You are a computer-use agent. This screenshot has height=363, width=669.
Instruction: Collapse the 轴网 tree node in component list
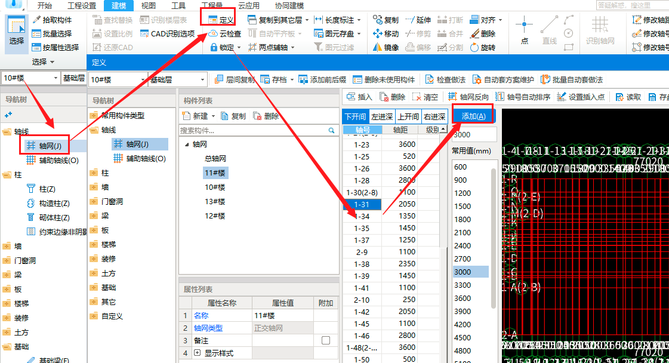click(186, 144)
